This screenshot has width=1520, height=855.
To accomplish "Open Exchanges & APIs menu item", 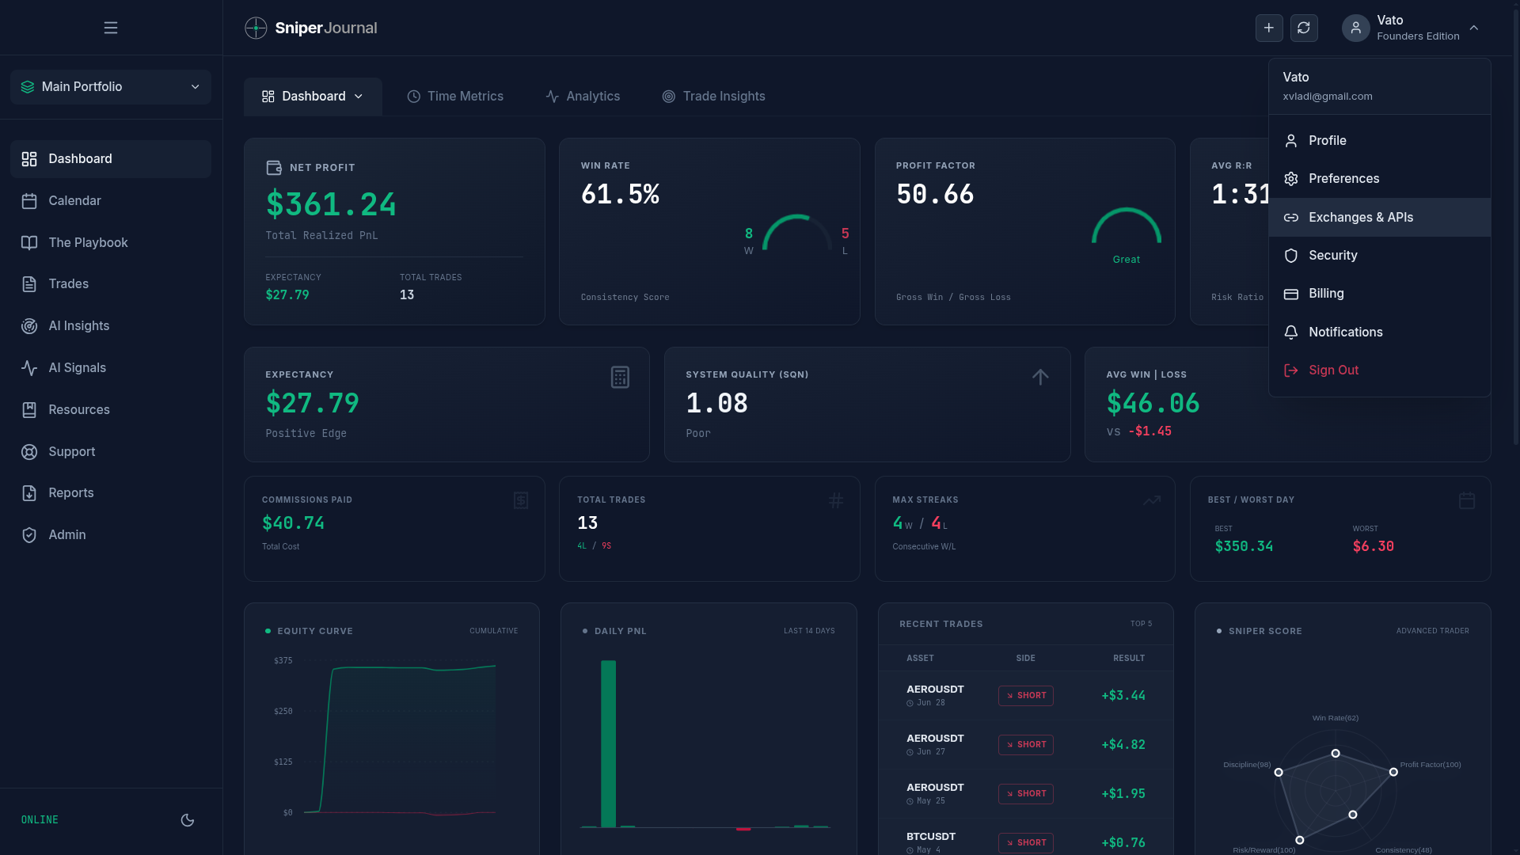I will pyautogui.click(x=1379, y=218).
